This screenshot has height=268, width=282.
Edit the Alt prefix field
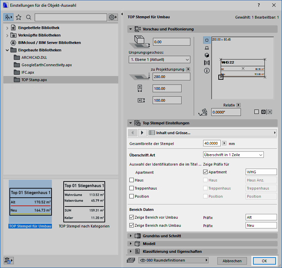261,217
